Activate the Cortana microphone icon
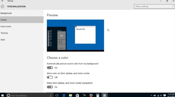Image resolution: width=175 pixels, height=97 pixels. pyautogui.click(x=51, y=95)
